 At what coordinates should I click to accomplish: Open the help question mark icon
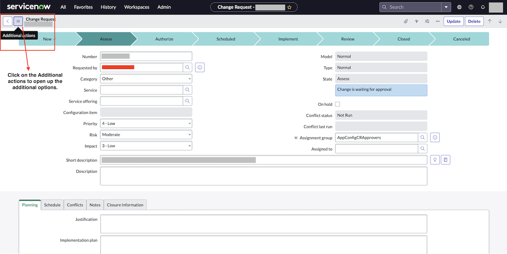pos(471,7)
